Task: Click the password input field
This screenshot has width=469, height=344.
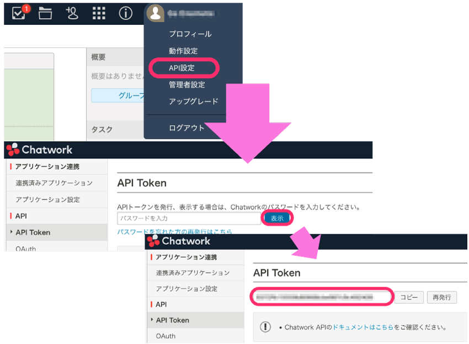Action: coord(189,218)
